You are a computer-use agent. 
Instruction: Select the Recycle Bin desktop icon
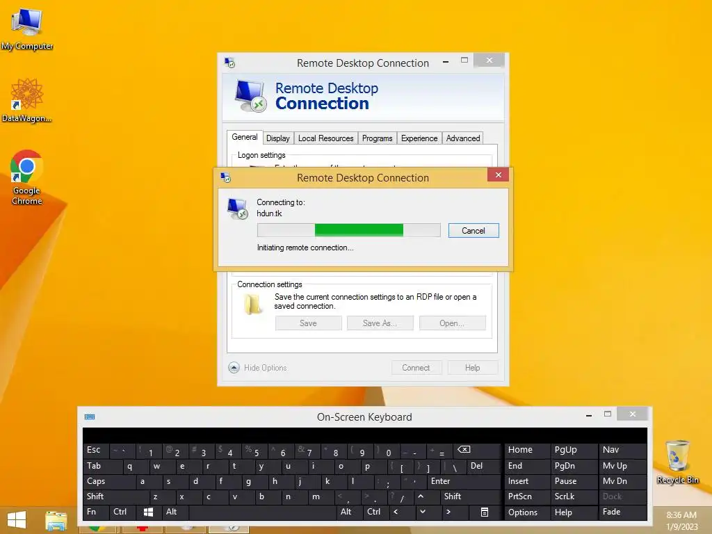point(677,462)
